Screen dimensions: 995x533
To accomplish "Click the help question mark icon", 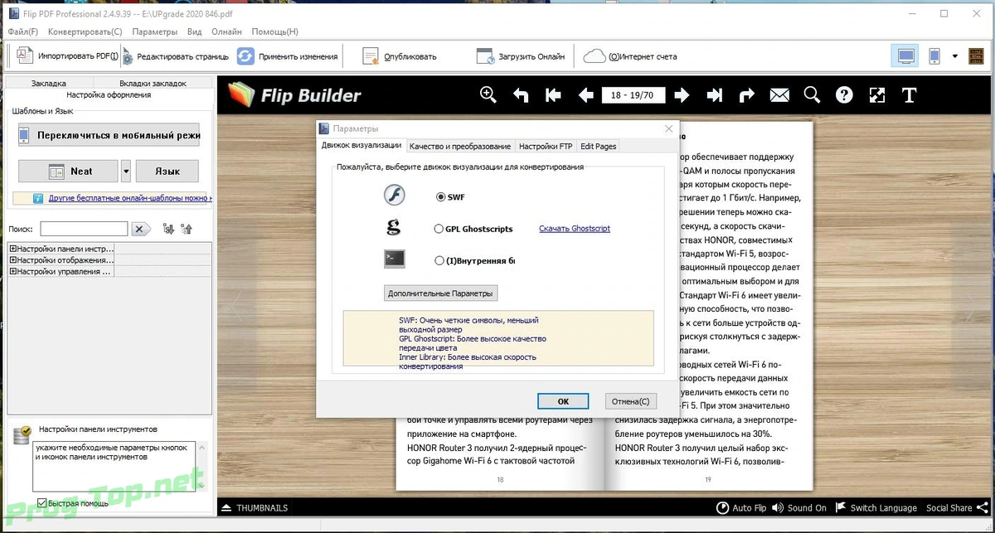I will coord(844,94).
